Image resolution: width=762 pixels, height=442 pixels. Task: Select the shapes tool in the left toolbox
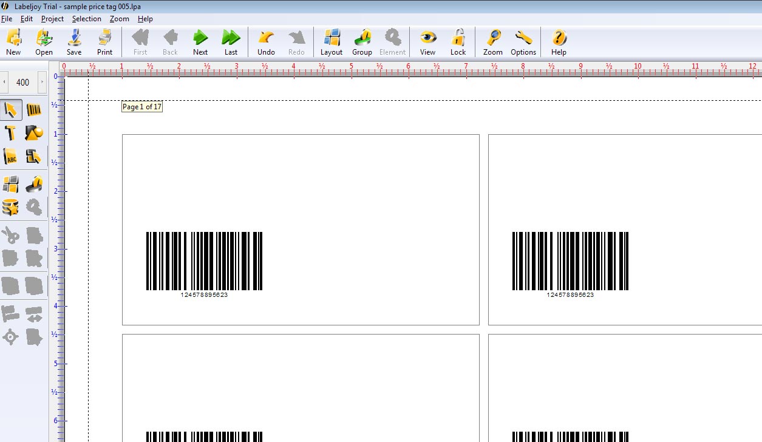tap(34, 133)
